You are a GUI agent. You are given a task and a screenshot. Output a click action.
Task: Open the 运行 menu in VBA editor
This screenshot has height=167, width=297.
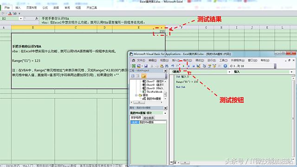tap(212, 60)
